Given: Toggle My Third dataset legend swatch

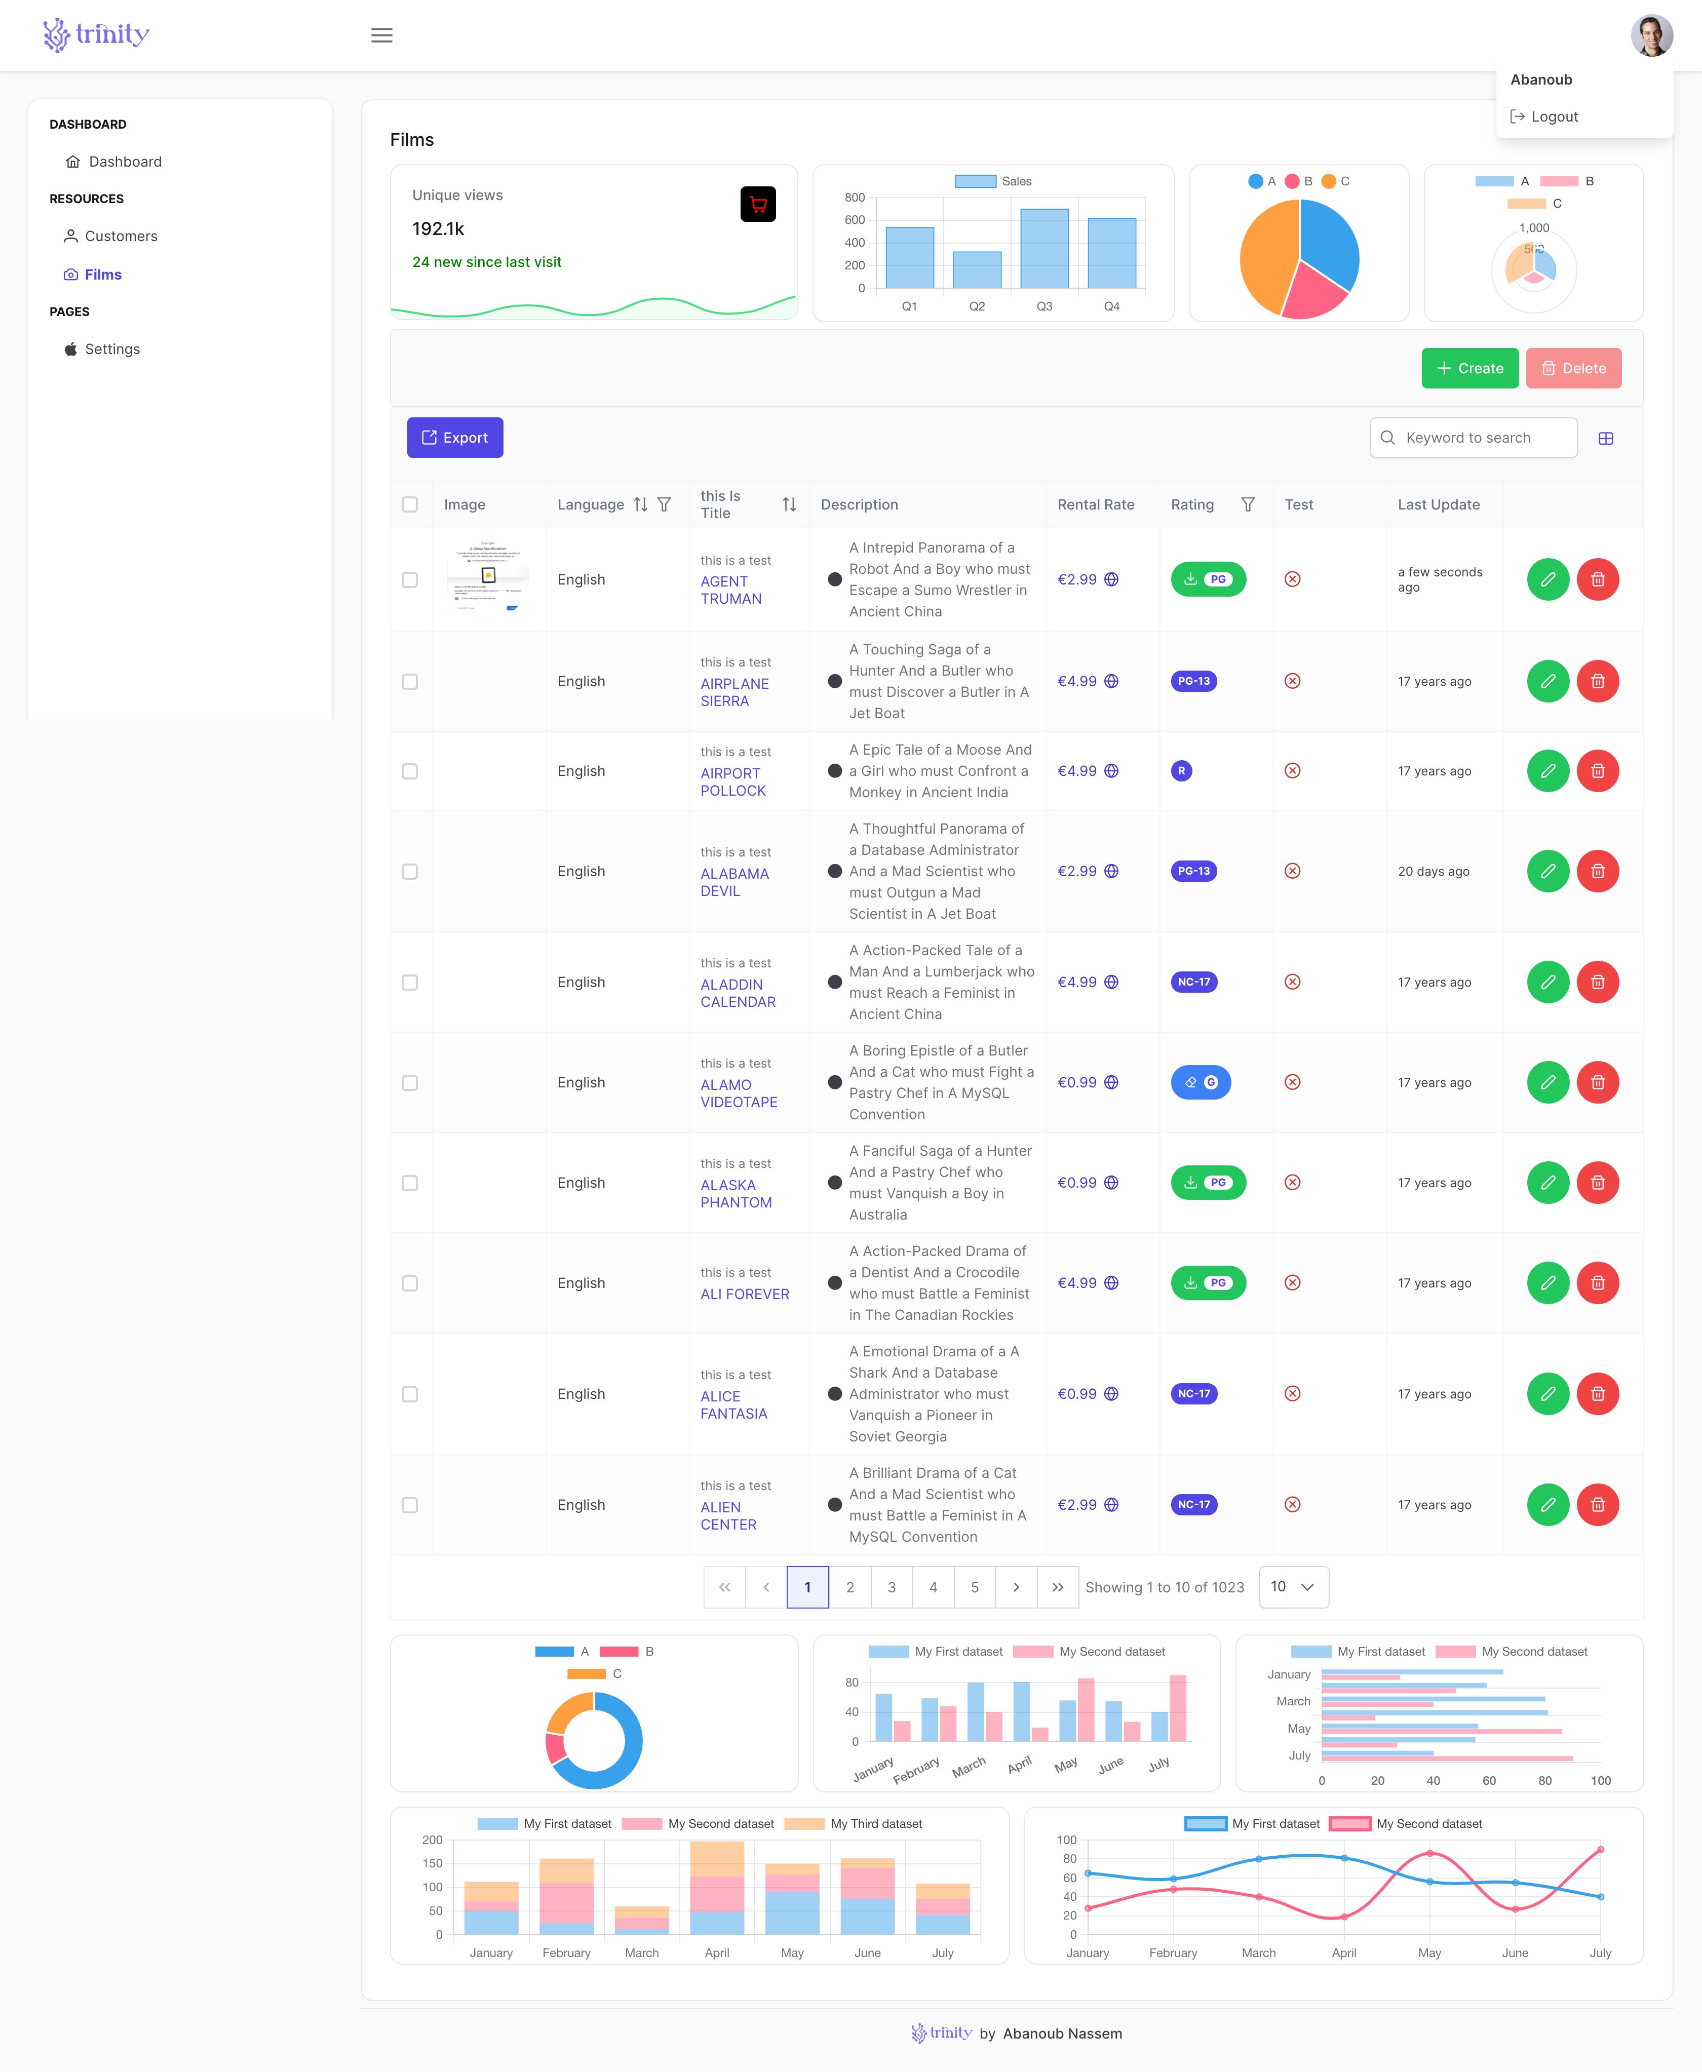Looking at the screenshot, I should 804,1824.
